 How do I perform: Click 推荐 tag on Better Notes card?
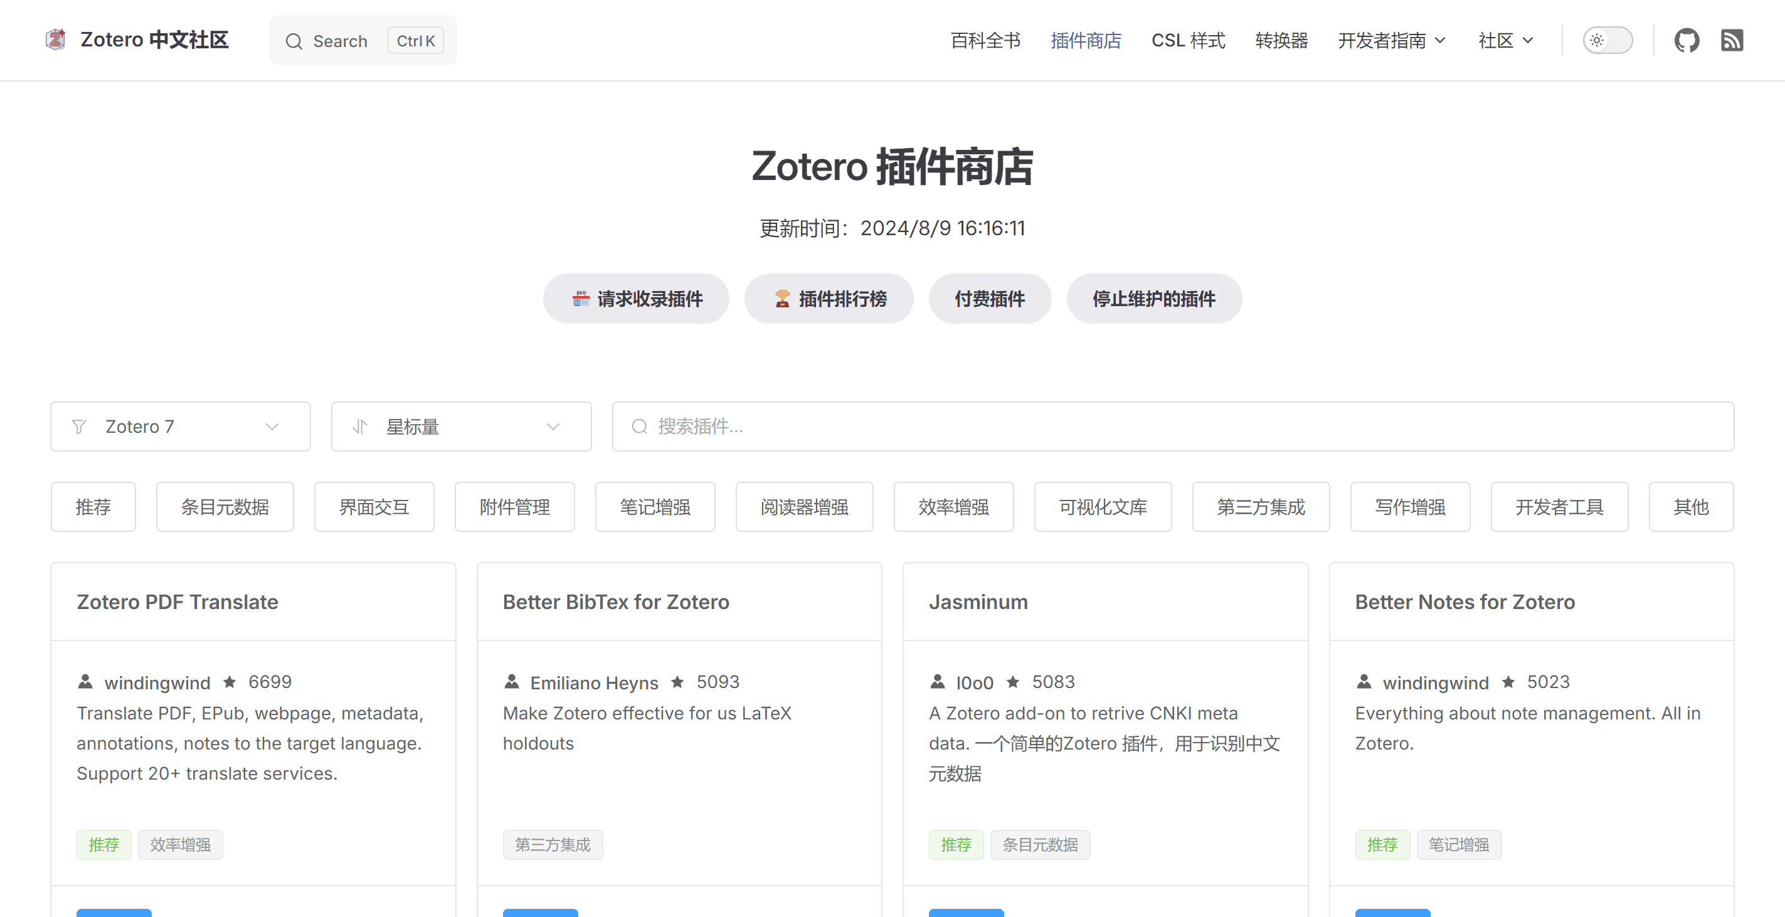tap(1382, 845)
